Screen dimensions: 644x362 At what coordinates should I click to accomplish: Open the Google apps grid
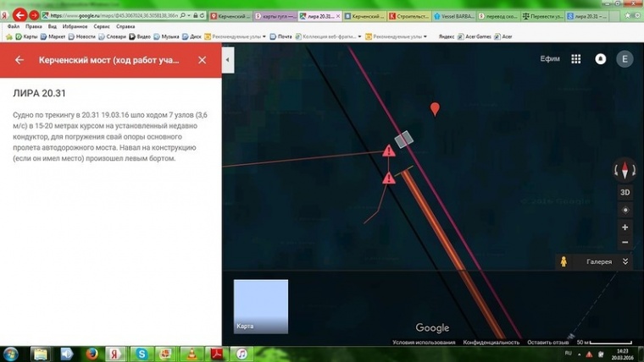point(575,59)
